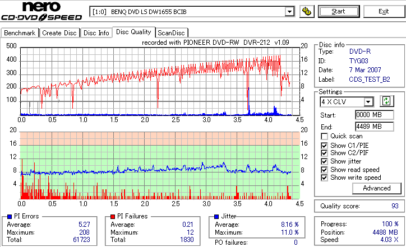Click the Exit button
This screenshot has width=406, height=247.
384,12
